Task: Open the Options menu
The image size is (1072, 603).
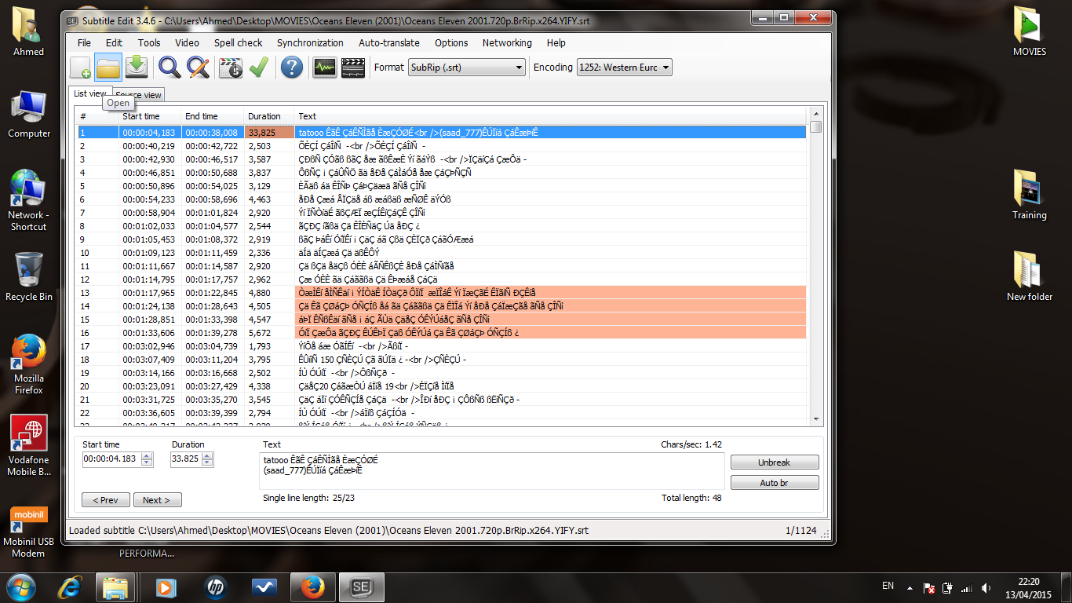Action: tap(451, 42)
